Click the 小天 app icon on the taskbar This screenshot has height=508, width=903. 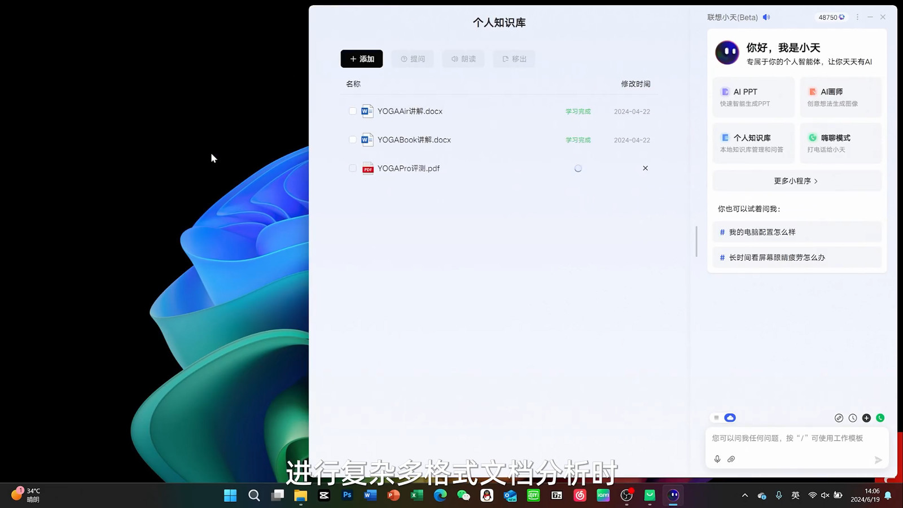673,496
